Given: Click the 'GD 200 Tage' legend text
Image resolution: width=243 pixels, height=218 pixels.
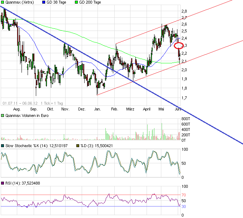Looking at the screenshot, I should pos(90,3).
